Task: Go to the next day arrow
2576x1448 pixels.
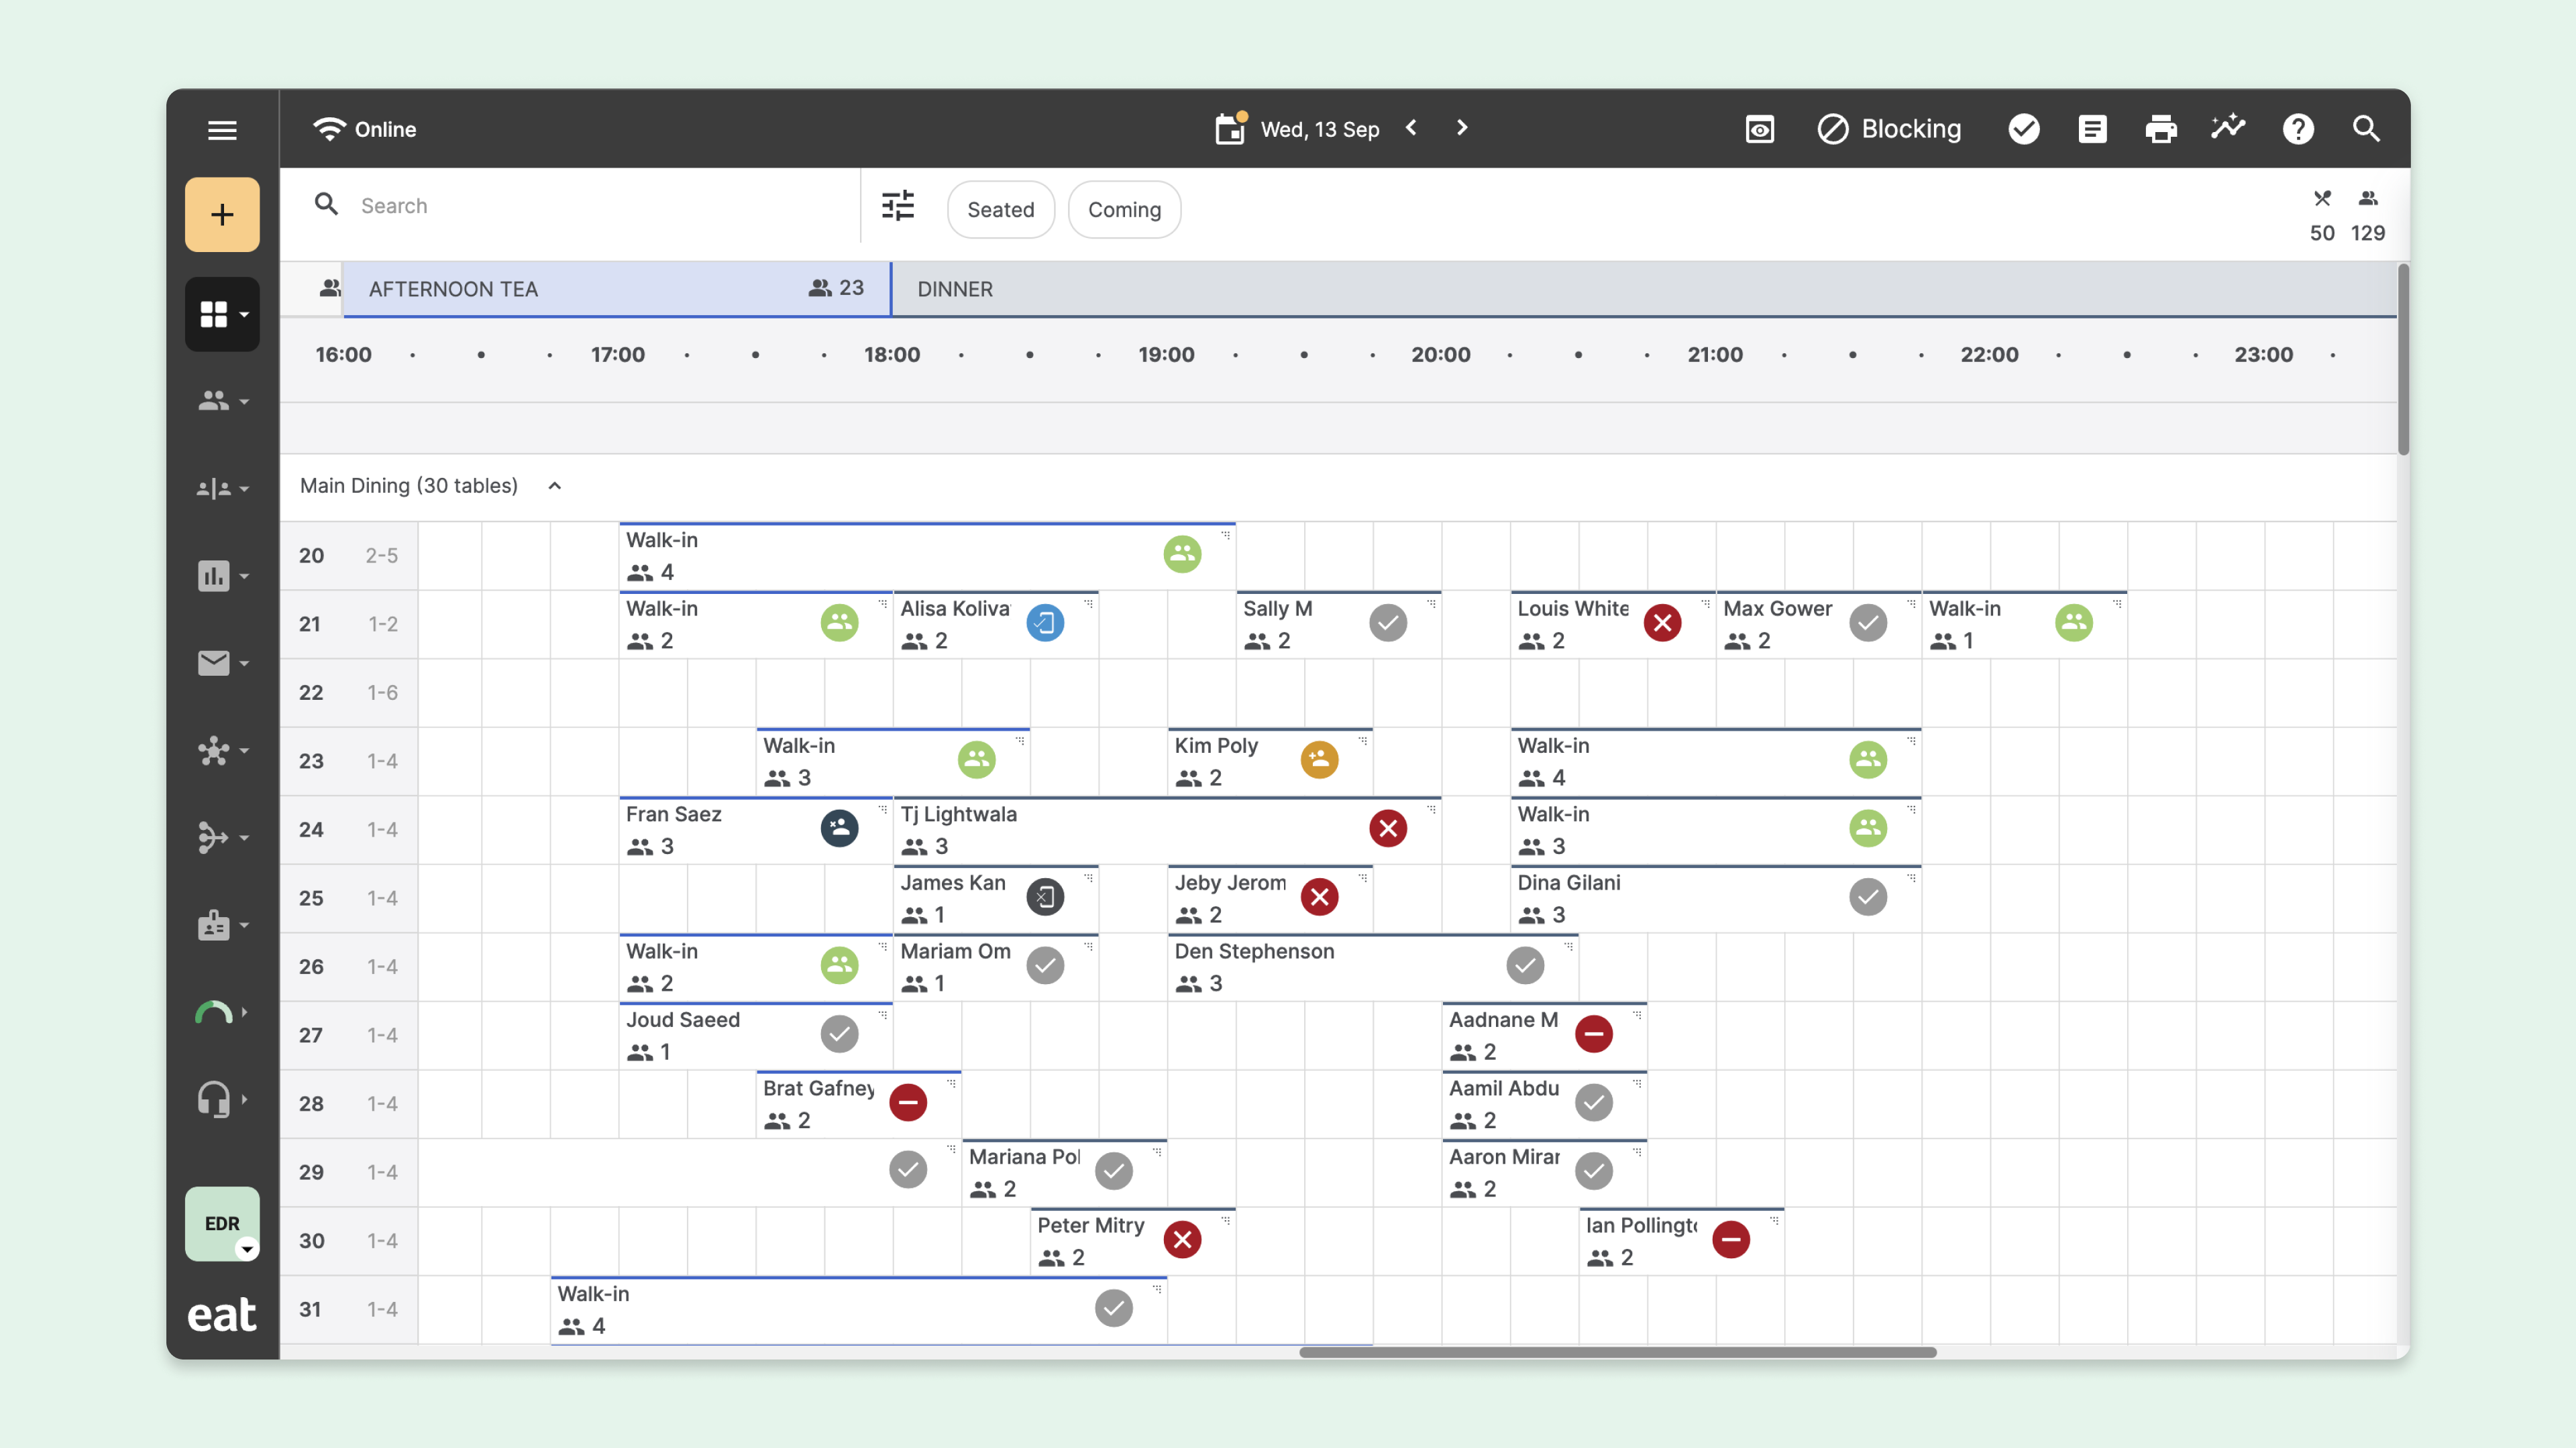Action: pyautogui.click(x=1462, y=128)
